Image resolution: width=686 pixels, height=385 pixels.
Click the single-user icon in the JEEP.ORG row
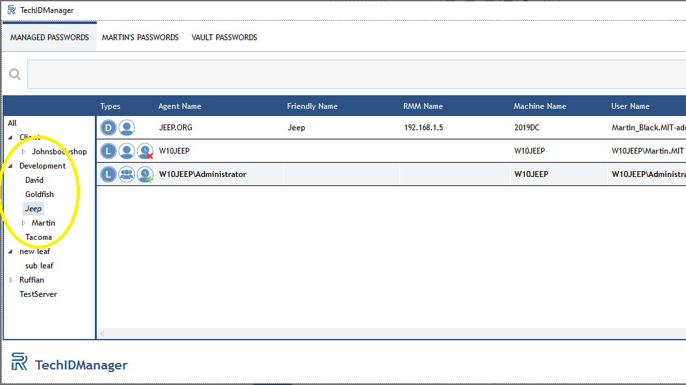pyautogui.click(x=127, y=128)
